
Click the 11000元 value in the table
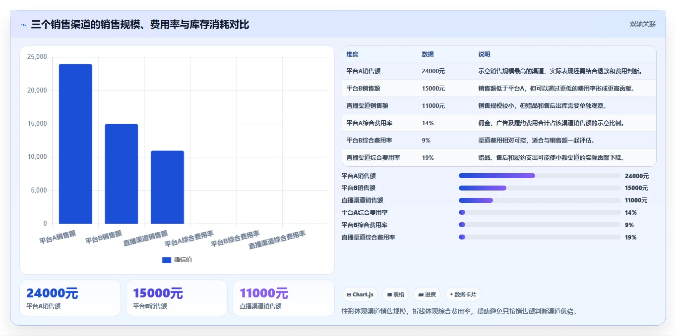pyautogui.click(x=433, y=106)
